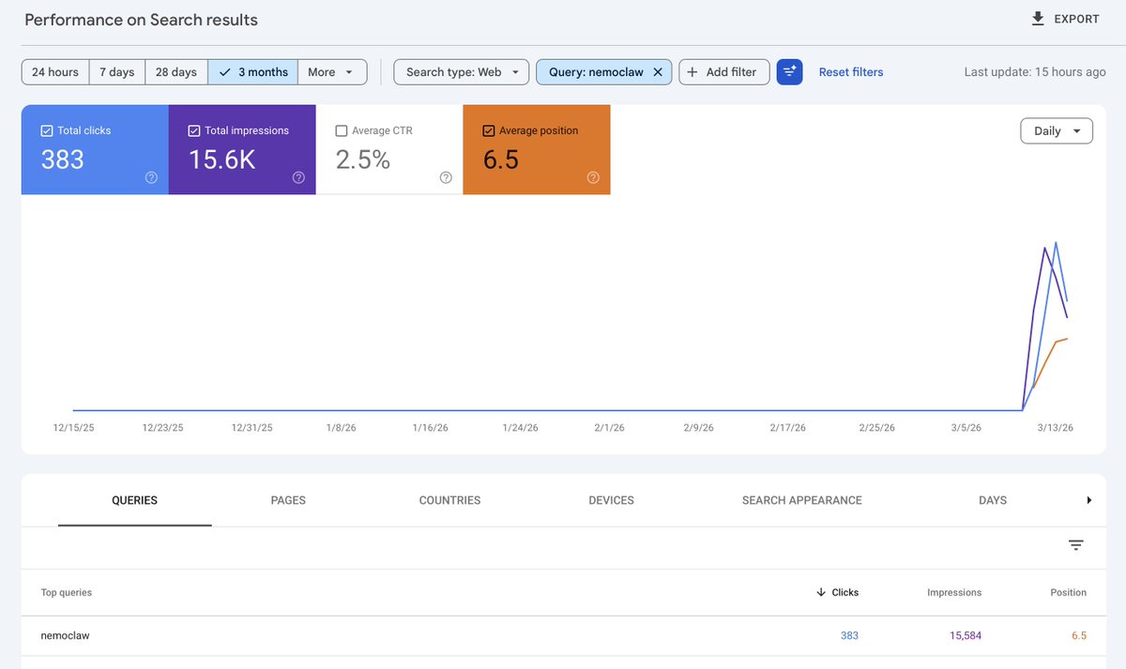The width and height of the screenshot is (1126, 669).
Task: Open the More date range dropdown
Action: click(331, 72)
